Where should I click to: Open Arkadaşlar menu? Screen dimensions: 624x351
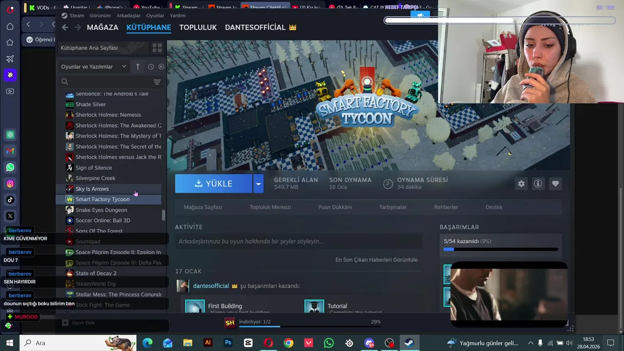pyautogui.click(x=129, y=16)
